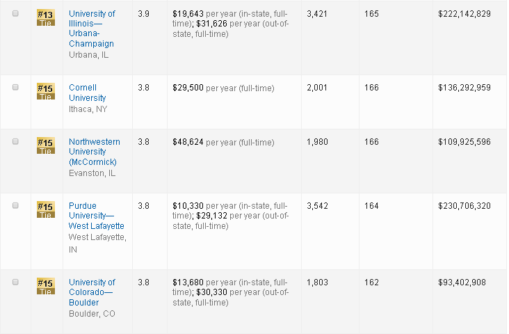
Task: Open Purdue University—West Lafayette link
Action: tap(97, 216)
